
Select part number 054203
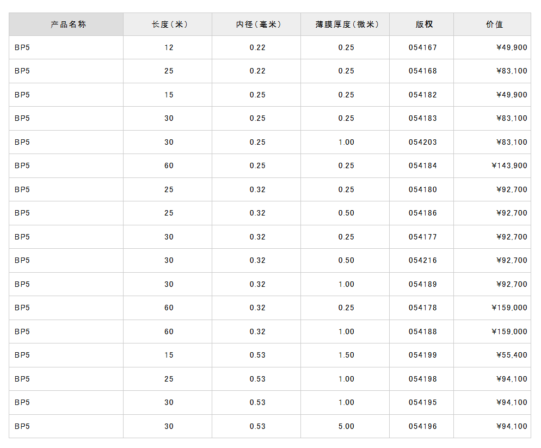(x=423, y=142)
